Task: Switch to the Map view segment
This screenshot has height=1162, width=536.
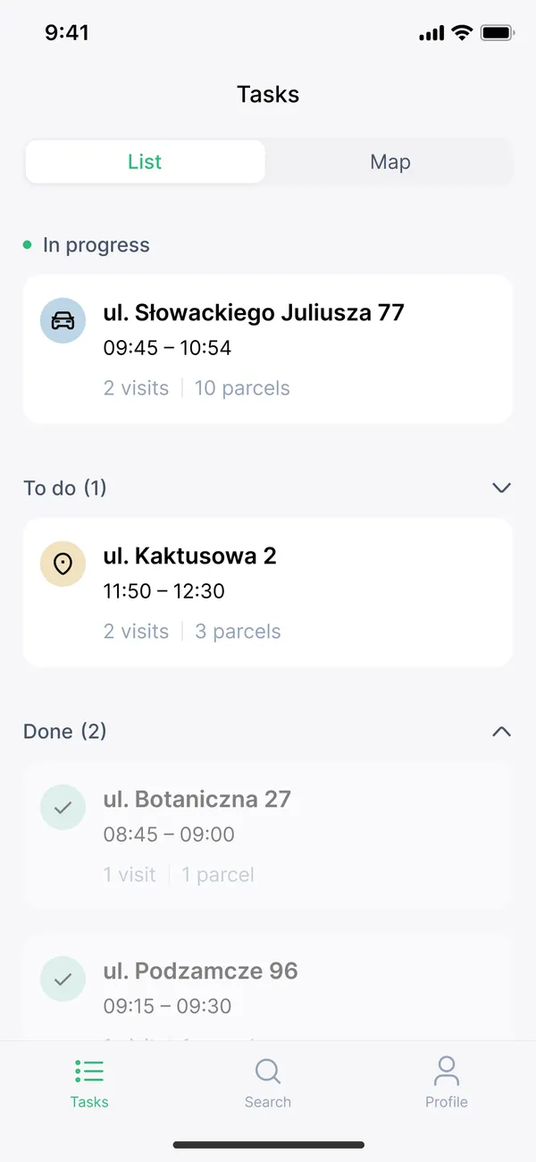Action: (390, 162)
